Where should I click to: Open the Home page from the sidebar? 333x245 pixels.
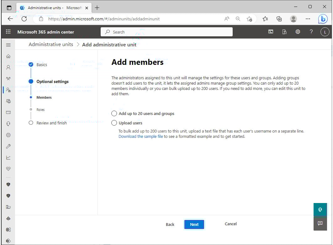pyautogui.click(x=8, y=56)
